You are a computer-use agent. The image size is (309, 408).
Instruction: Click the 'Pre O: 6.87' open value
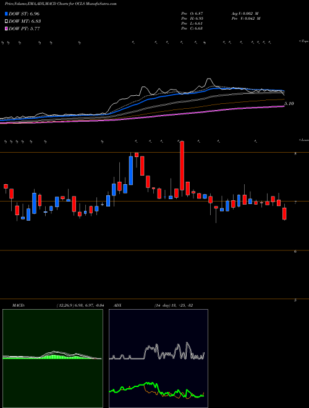[192, 14]
